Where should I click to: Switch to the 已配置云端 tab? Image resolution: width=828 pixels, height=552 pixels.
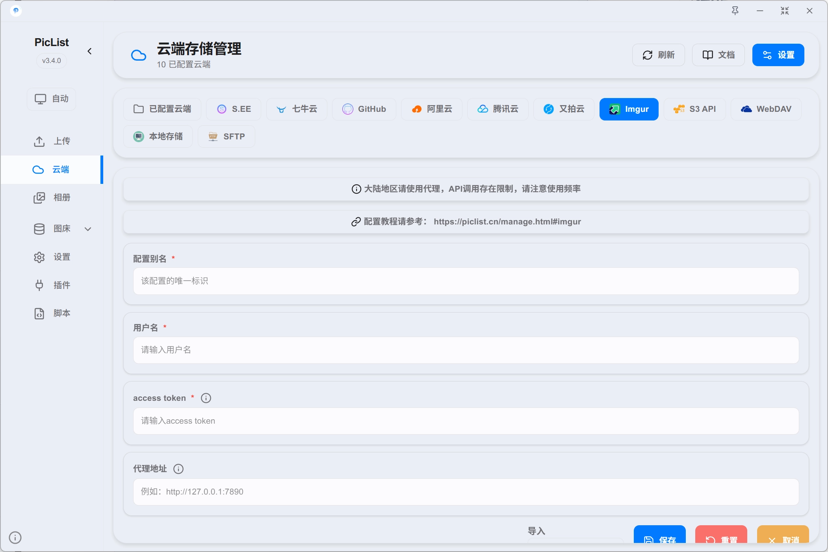coord(162,109)
